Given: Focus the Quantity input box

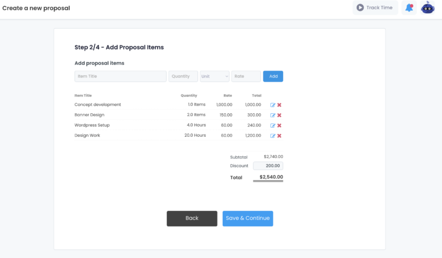Looking at the screenshot, I should [x=183, y=76].
